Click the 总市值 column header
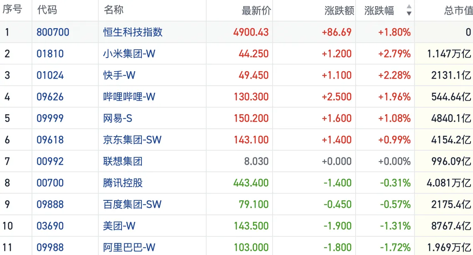The image size is (473, 255). pyautogui.click(x=458, y=11)
